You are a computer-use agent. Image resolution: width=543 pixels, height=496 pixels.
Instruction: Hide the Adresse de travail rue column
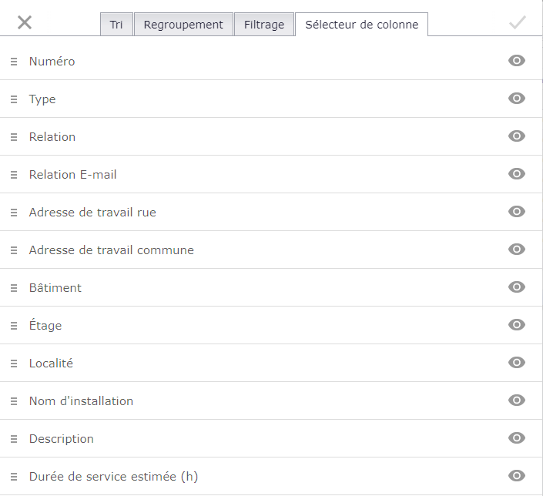click(x=517, y=212)
